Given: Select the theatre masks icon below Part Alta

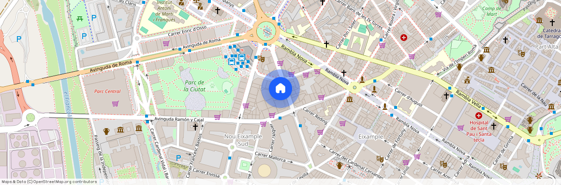Looking at the screenshot, I should [521, 53].
